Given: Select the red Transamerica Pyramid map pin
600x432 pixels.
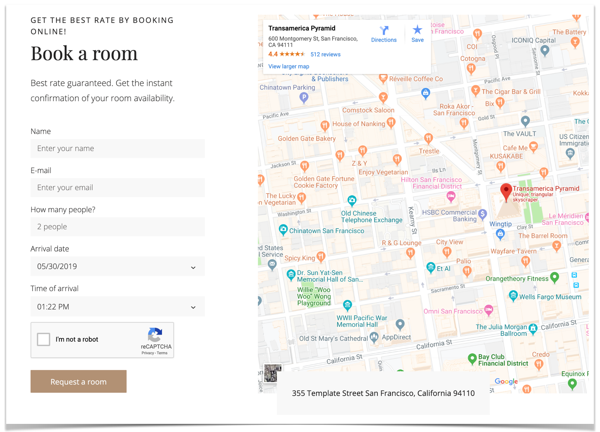Looking at the screenshot, I should (506, 192).
